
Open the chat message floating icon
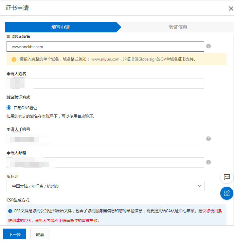pos(226,177)
